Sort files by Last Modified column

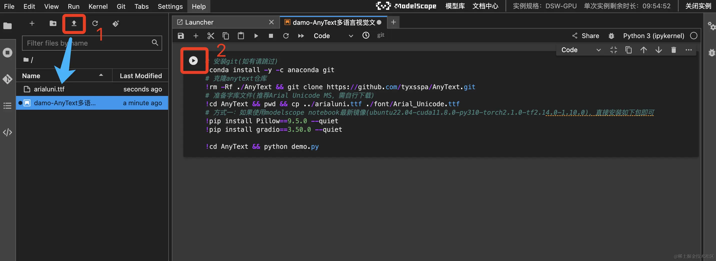[x=141, y=76]
